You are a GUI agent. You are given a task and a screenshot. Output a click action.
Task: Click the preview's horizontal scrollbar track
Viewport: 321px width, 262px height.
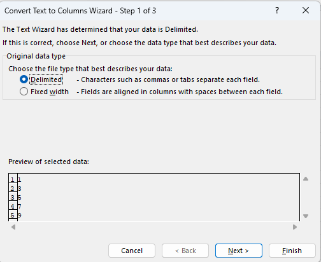coord(154,227)
